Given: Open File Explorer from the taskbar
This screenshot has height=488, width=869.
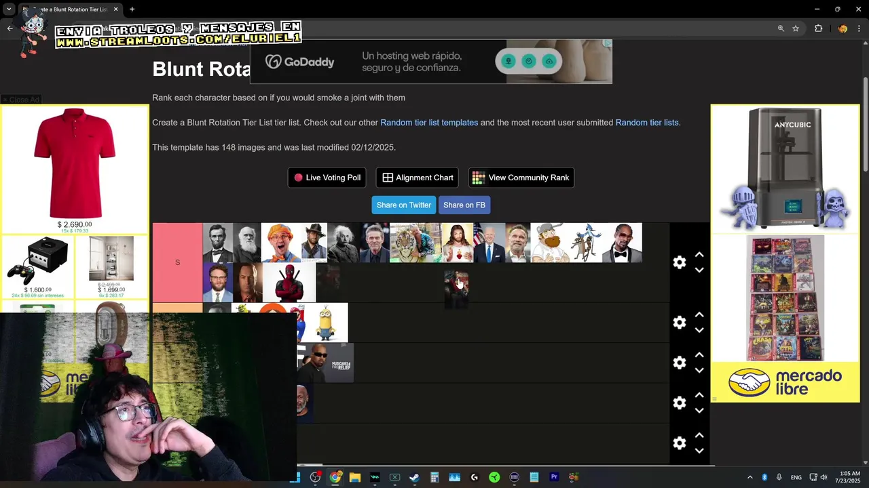Looking at the screenshot, I should (x=354, y=477).
